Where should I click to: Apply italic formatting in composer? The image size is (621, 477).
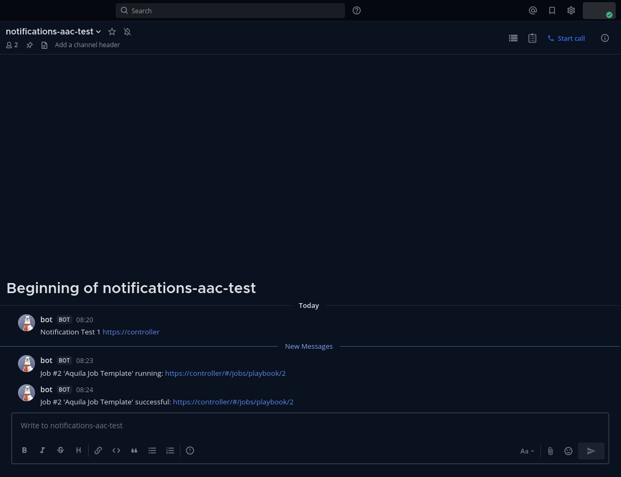[x=42, y=450]
